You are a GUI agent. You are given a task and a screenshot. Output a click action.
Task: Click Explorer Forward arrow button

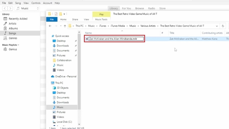56,26
